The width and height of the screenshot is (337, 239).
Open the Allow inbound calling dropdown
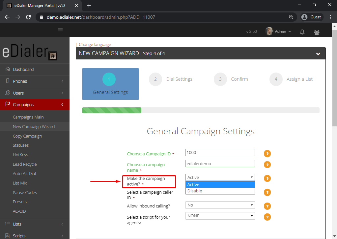220,205
